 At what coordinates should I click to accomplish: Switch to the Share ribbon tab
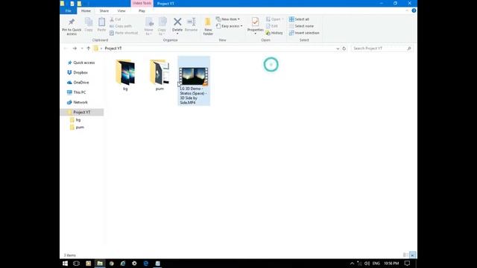point(104,10)
